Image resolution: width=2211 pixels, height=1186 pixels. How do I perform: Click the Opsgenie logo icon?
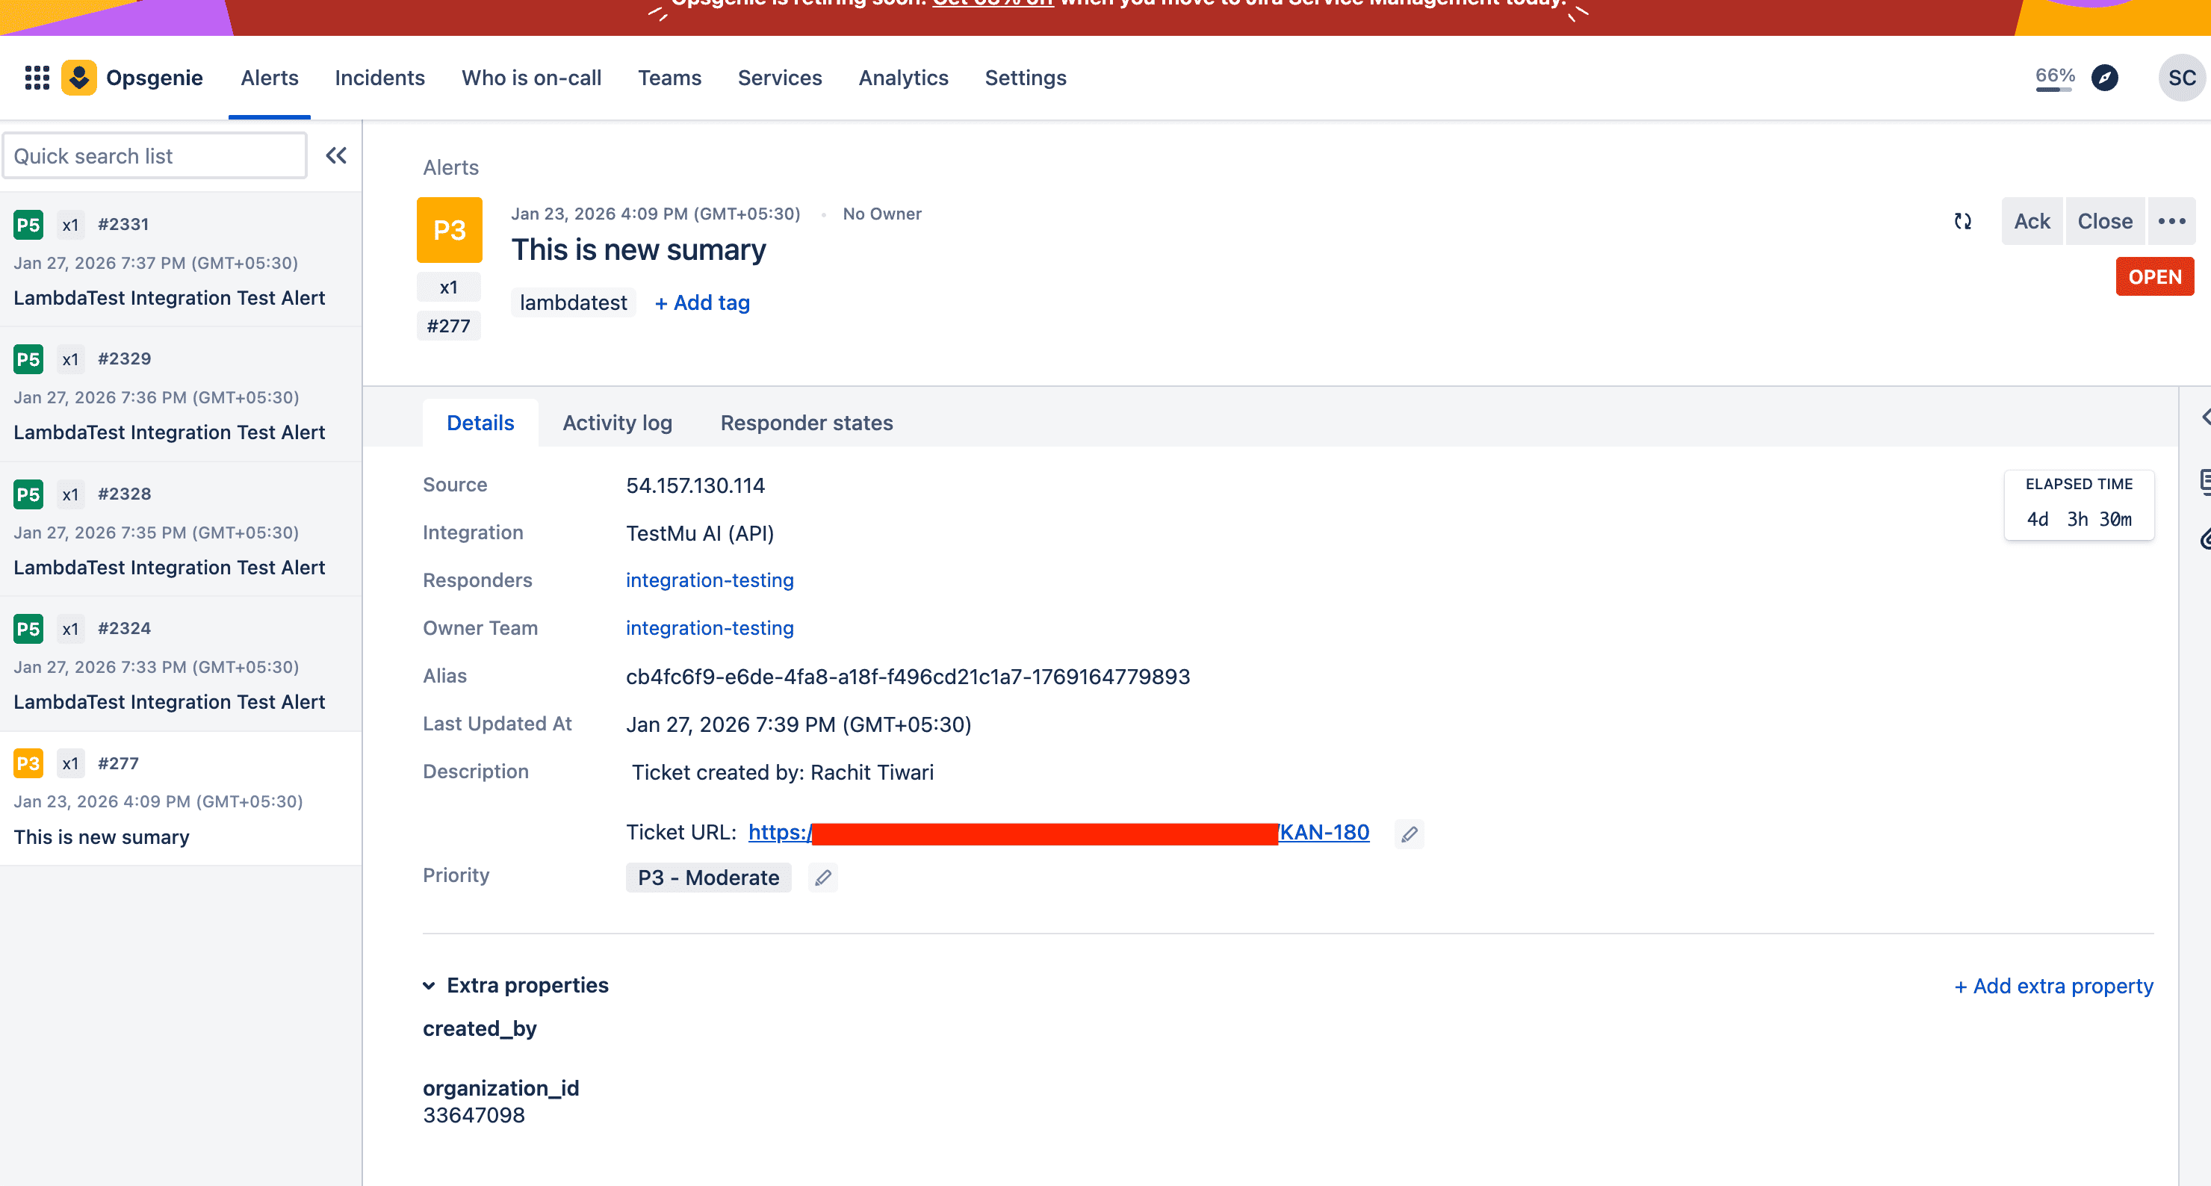point(79,77)
